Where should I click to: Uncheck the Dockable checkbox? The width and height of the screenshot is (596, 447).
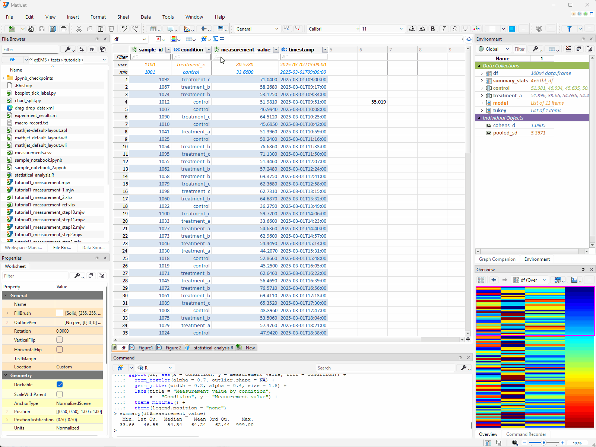(x=60, y=384)
